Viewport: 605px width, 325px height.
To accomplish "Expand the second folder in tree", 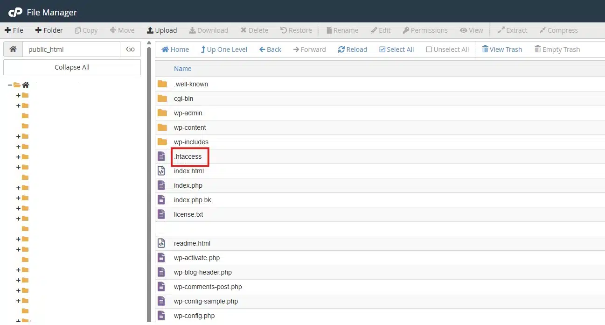I will tap(18, 106).
